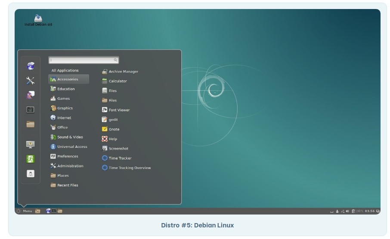Launch System Settings from favorites sidebar
The width and height of the screenshot is (390, 239).
31,80
